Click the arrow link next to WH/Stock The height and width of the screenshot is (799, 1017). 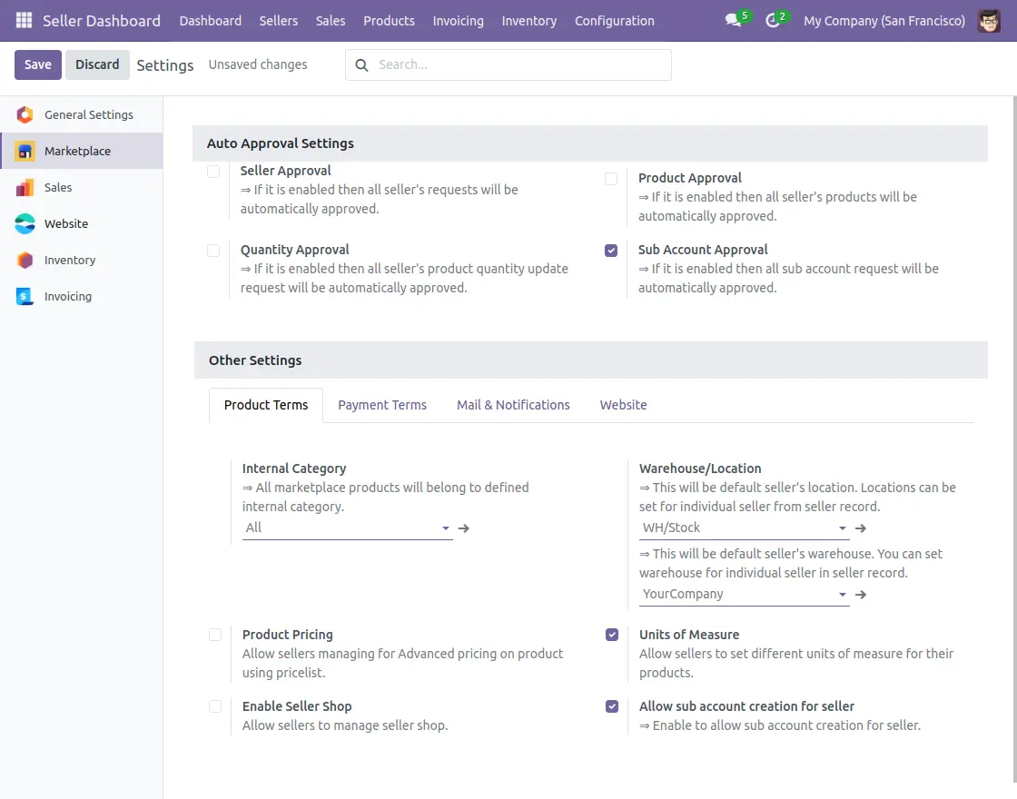862,528
